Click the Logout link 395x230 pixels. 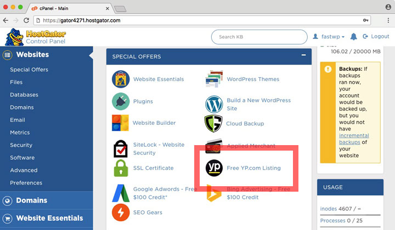[x=376, y=37]
